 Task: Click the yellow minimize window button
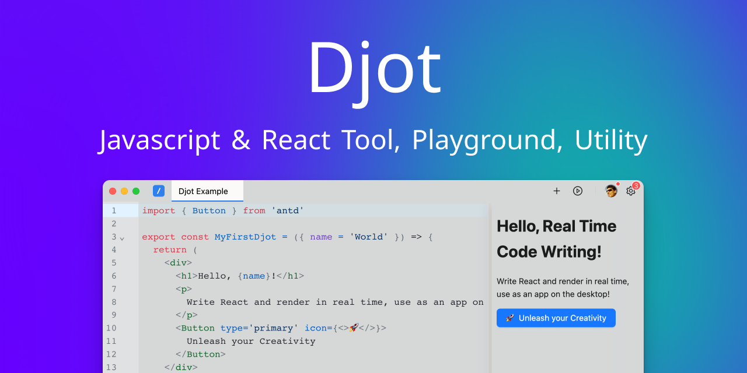(x=124, y=191)
